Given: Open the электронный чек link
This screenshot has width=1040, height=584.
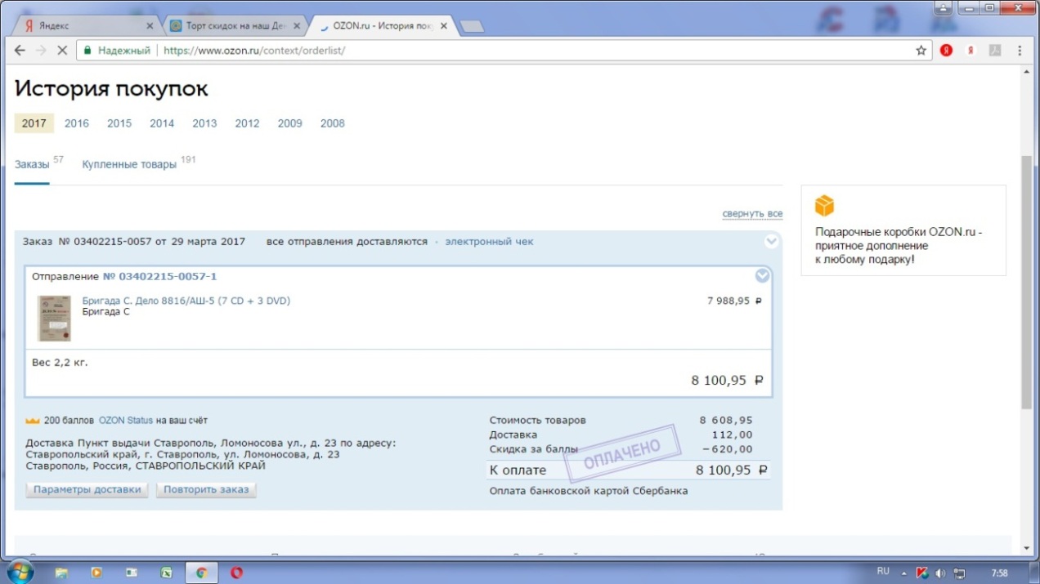Looking at the screenshot, I should 489,242.
